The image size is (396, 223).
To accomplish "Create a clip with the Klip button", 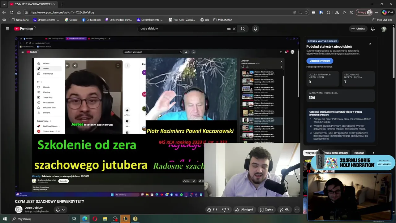I will click(284, 210).
